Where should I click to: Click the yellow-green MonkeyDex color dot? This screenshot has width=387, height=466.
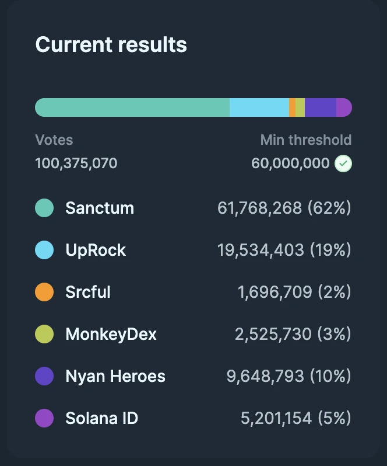tap(44, 334)
